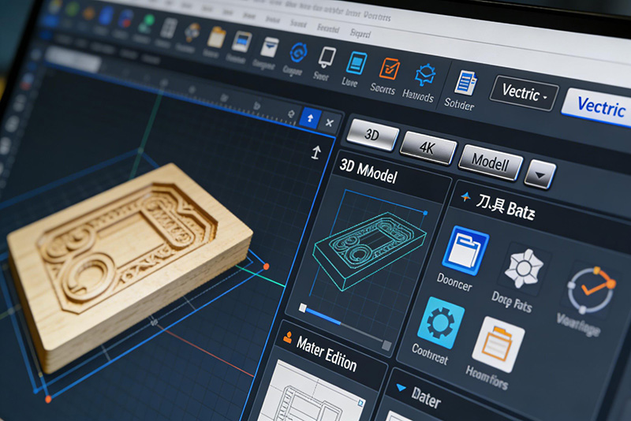
Task: Click the Modell button
Action: coord(491,162)
